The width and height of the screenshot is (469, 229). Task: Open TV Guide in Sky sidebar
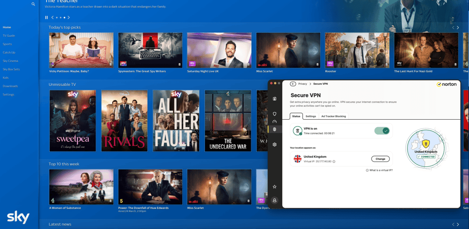pos(9,36)
